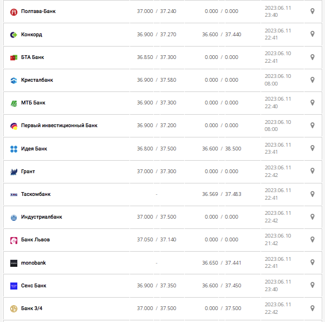Screen dimensions: 325x322
Task: Click the monobank logo icon
Action: (14, 263)
